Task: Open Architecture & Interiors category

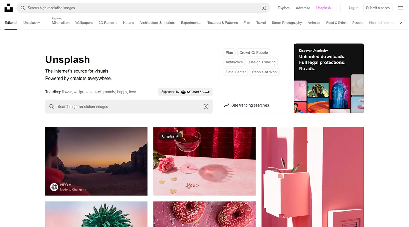Action: coord(157,23)
